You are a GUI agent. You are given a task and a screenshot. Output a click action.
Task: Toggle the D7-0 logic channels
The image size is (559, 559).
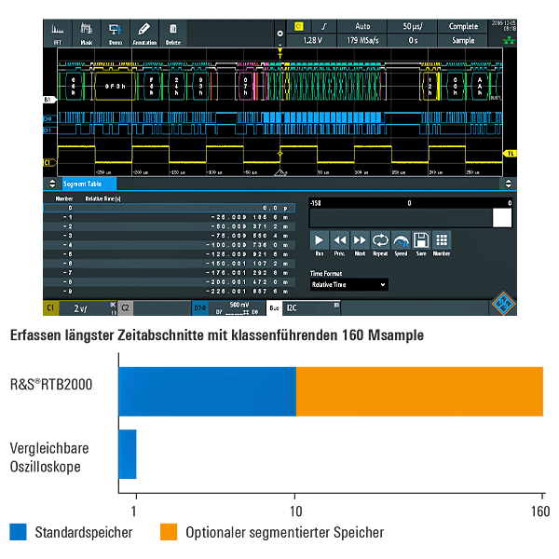199,308
